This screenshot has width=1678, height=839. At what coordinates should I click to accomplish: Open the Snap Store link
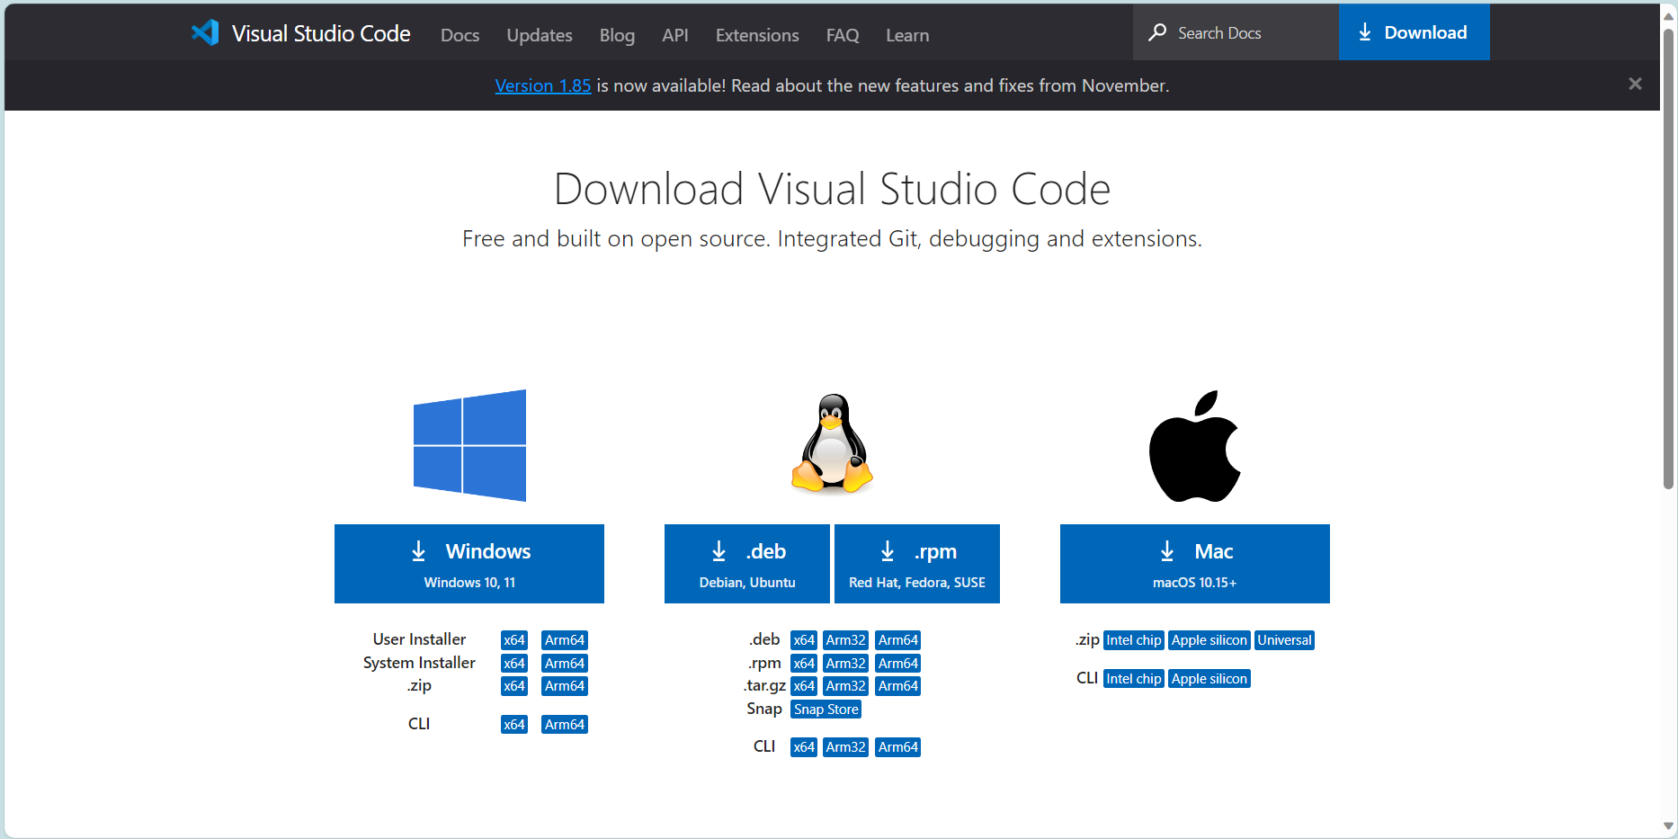[x=826, y=710]
